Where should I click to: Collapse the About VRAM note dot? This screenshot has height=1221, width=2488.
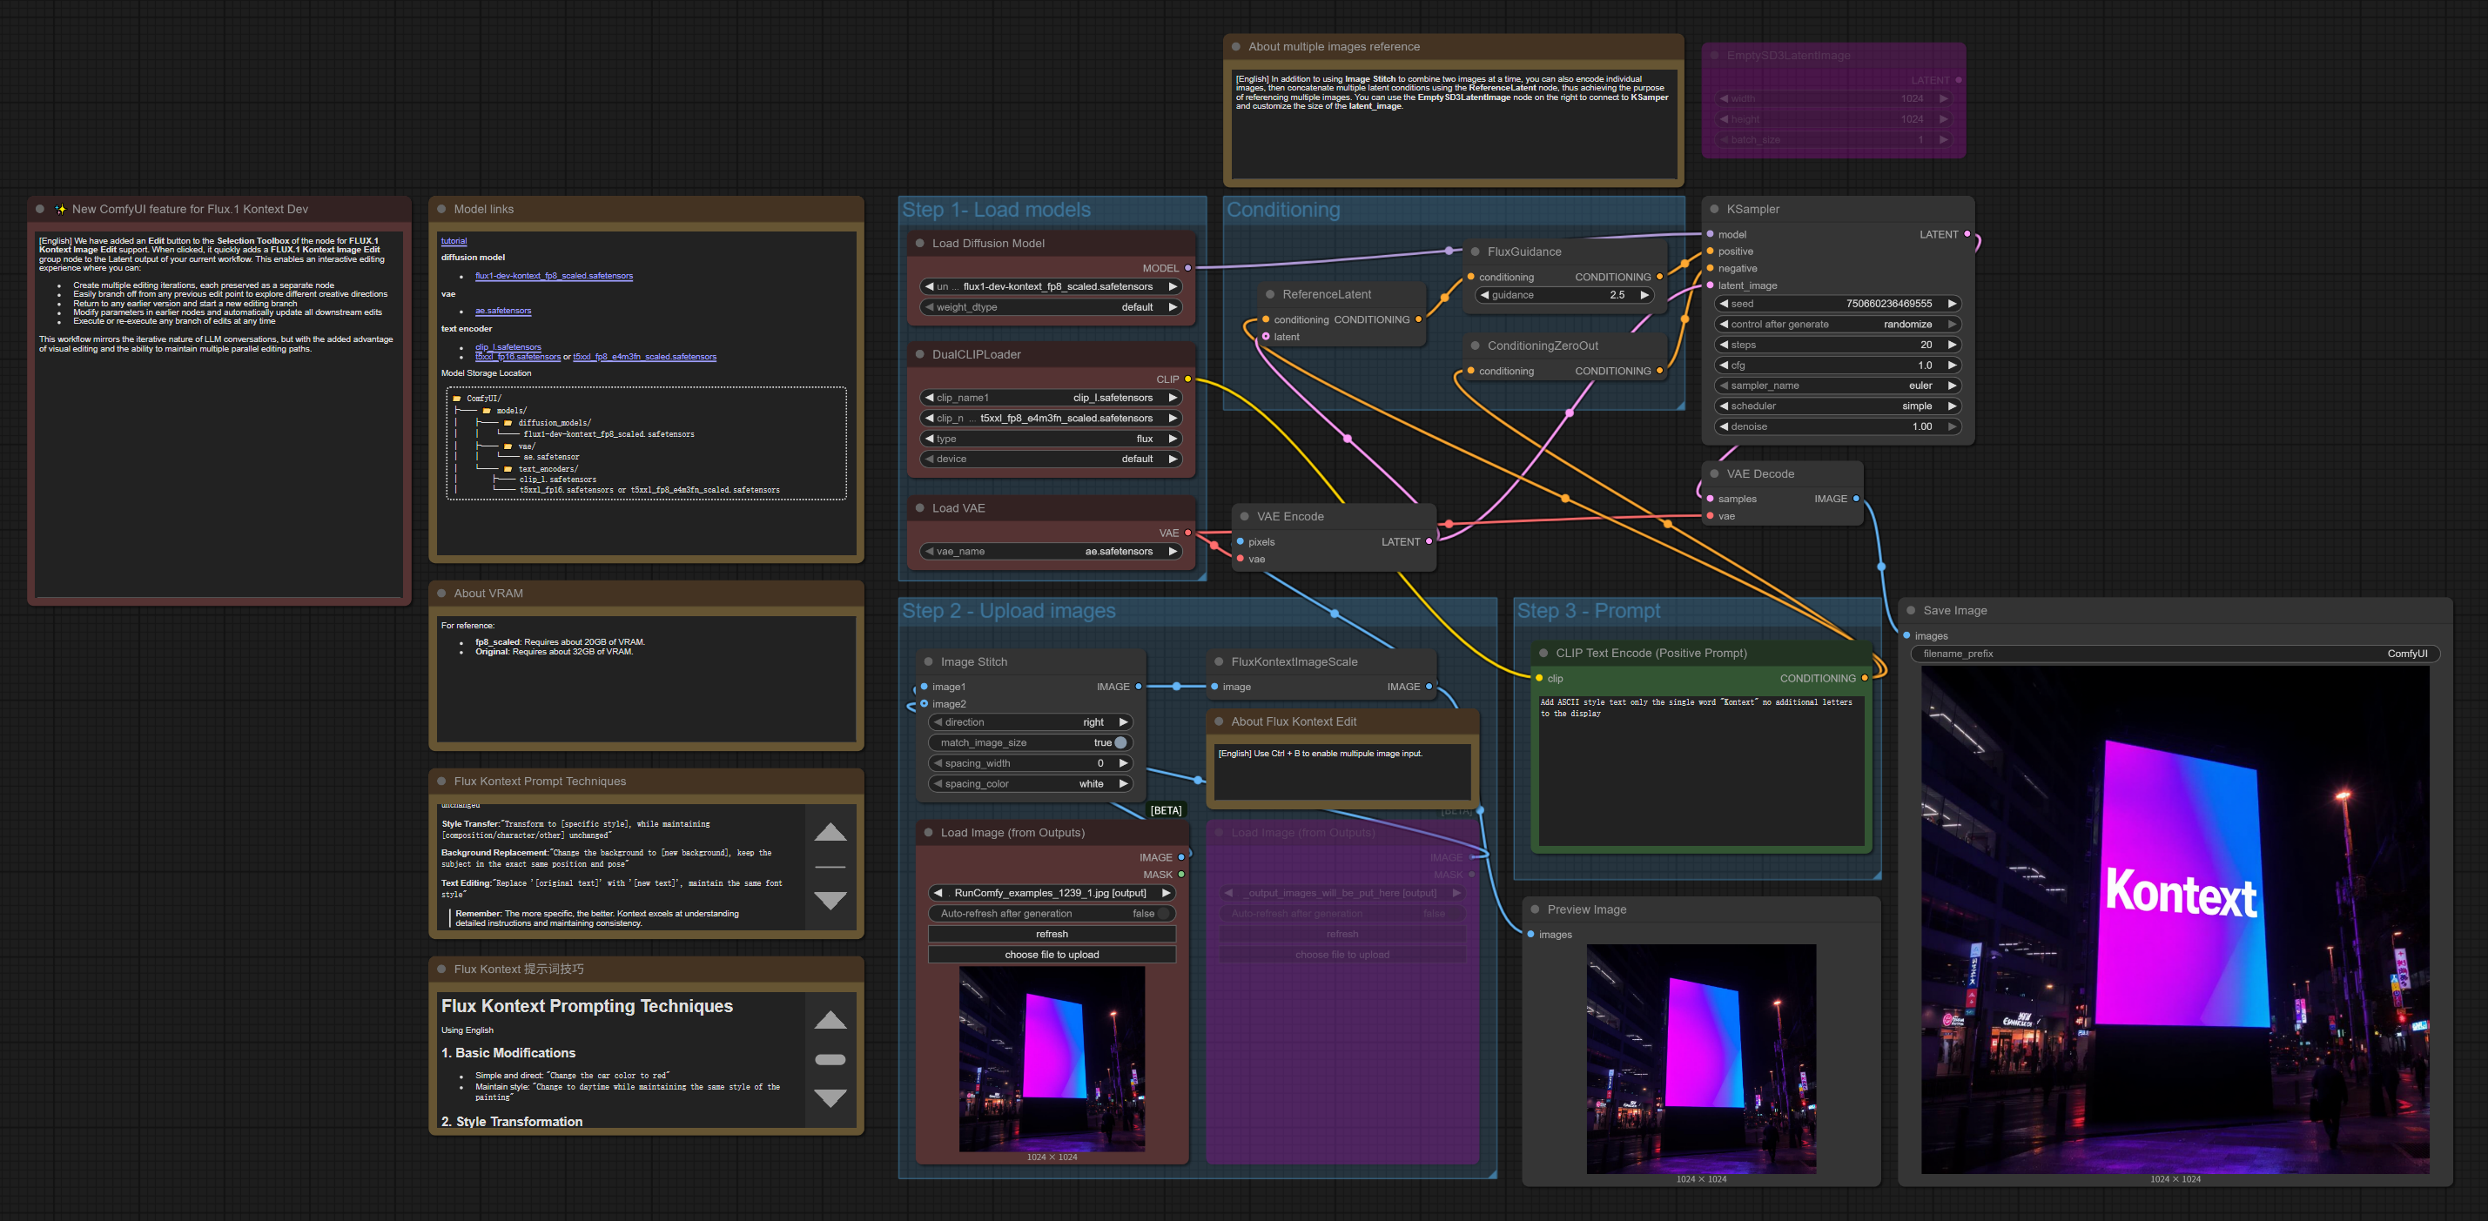[x=441, y=594]
